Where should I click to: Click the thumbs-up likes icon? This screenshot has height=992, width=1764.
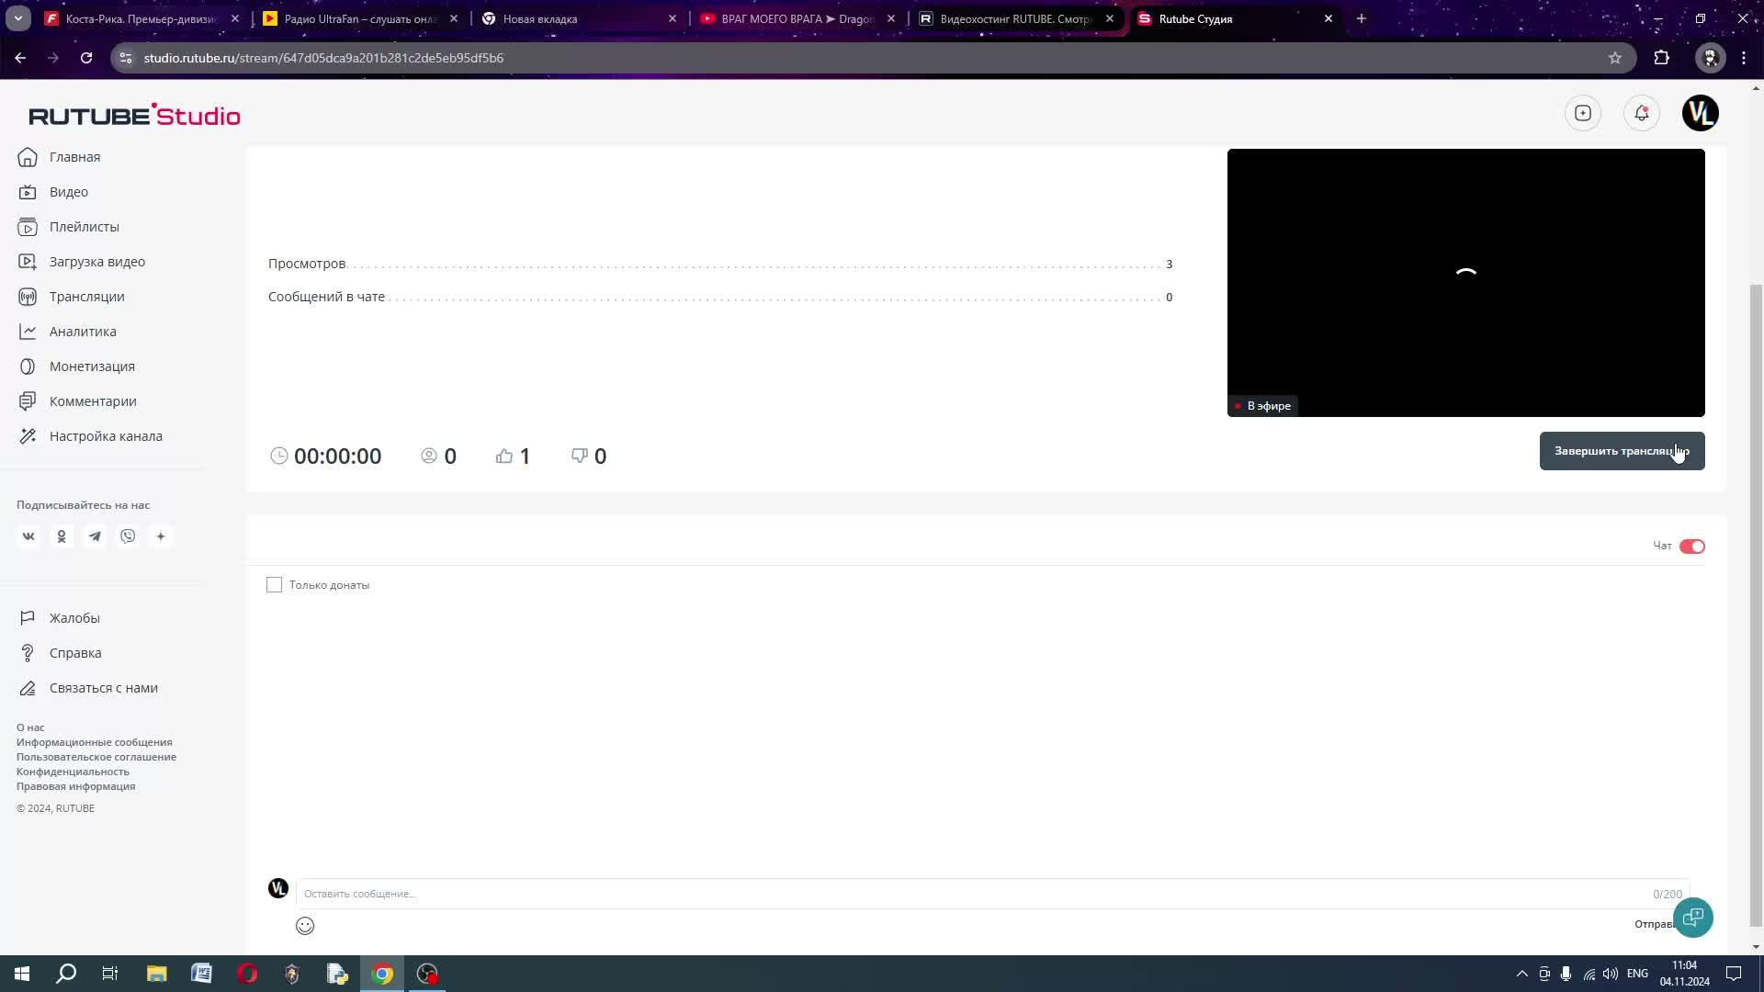point(504,456)
